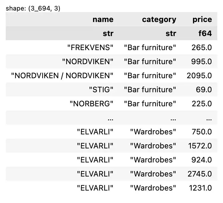
Task: Click the "NORBERG" name cell
Action: [92, 104]
